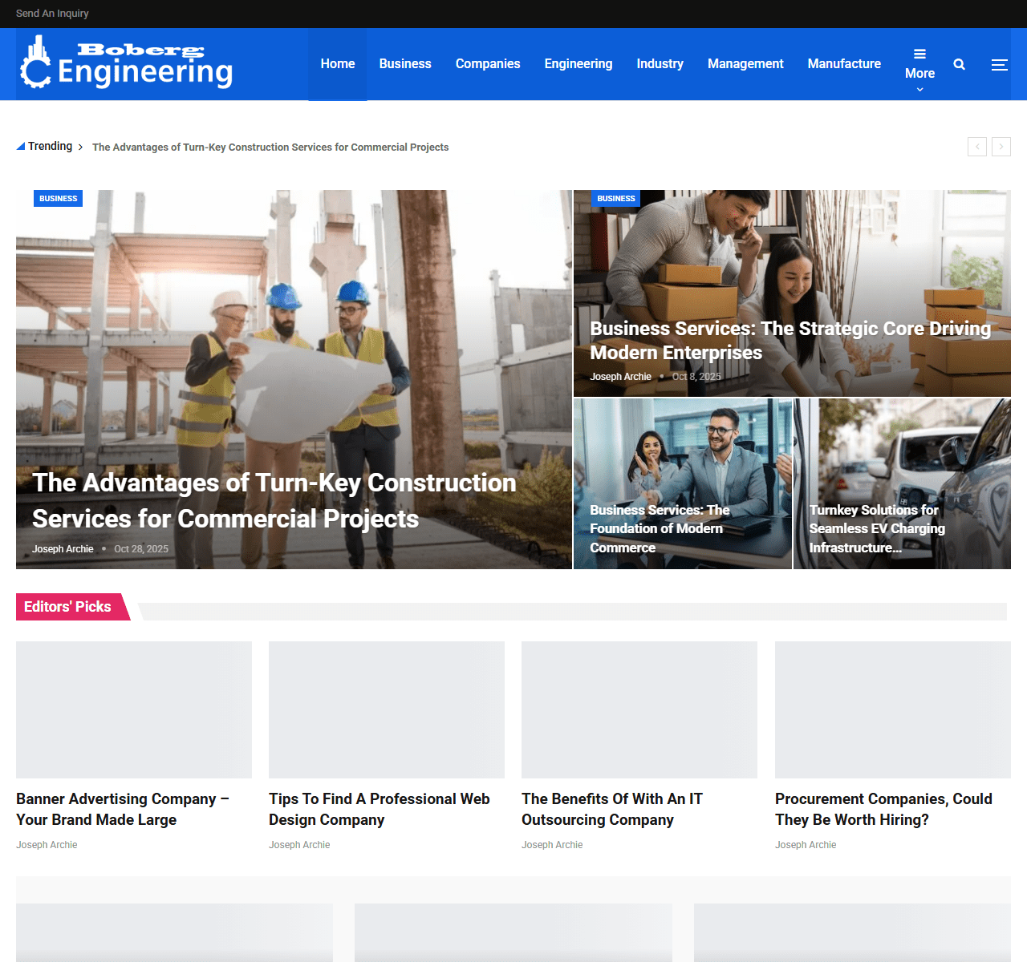Click BUSINESS badge on Strategic Core article

coord(615,199)
